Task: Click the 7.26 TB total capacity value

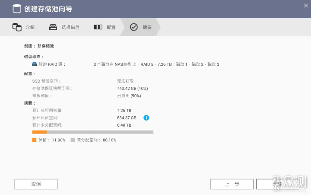Action: (124, 110)
